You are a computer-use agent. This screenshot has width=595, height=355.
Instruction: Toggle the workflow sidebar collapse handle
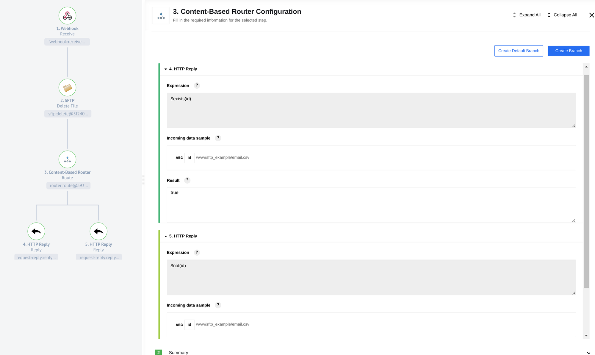click(x=144, y=177)
